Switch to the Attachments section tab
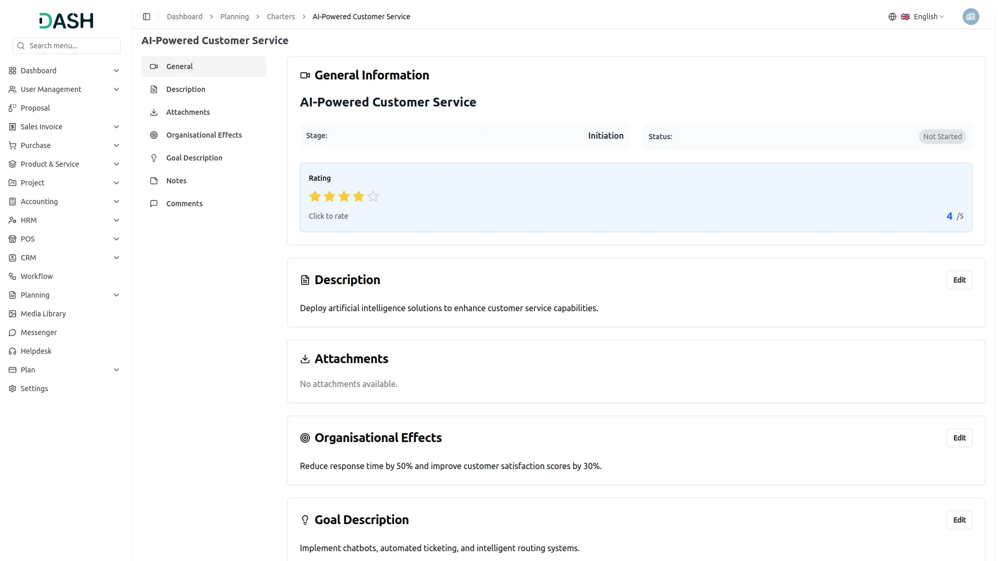 tap(188, 112)
